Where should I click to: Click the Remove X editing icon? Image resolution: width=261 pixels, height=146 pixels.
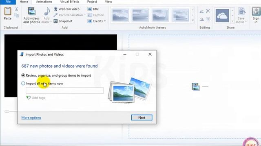208,11
